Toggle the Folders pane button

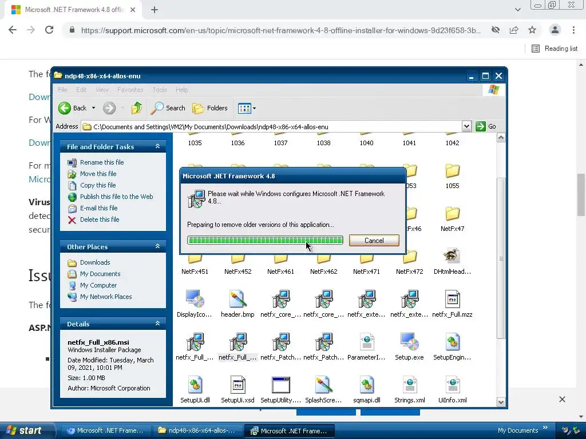[x=210, y=108]
